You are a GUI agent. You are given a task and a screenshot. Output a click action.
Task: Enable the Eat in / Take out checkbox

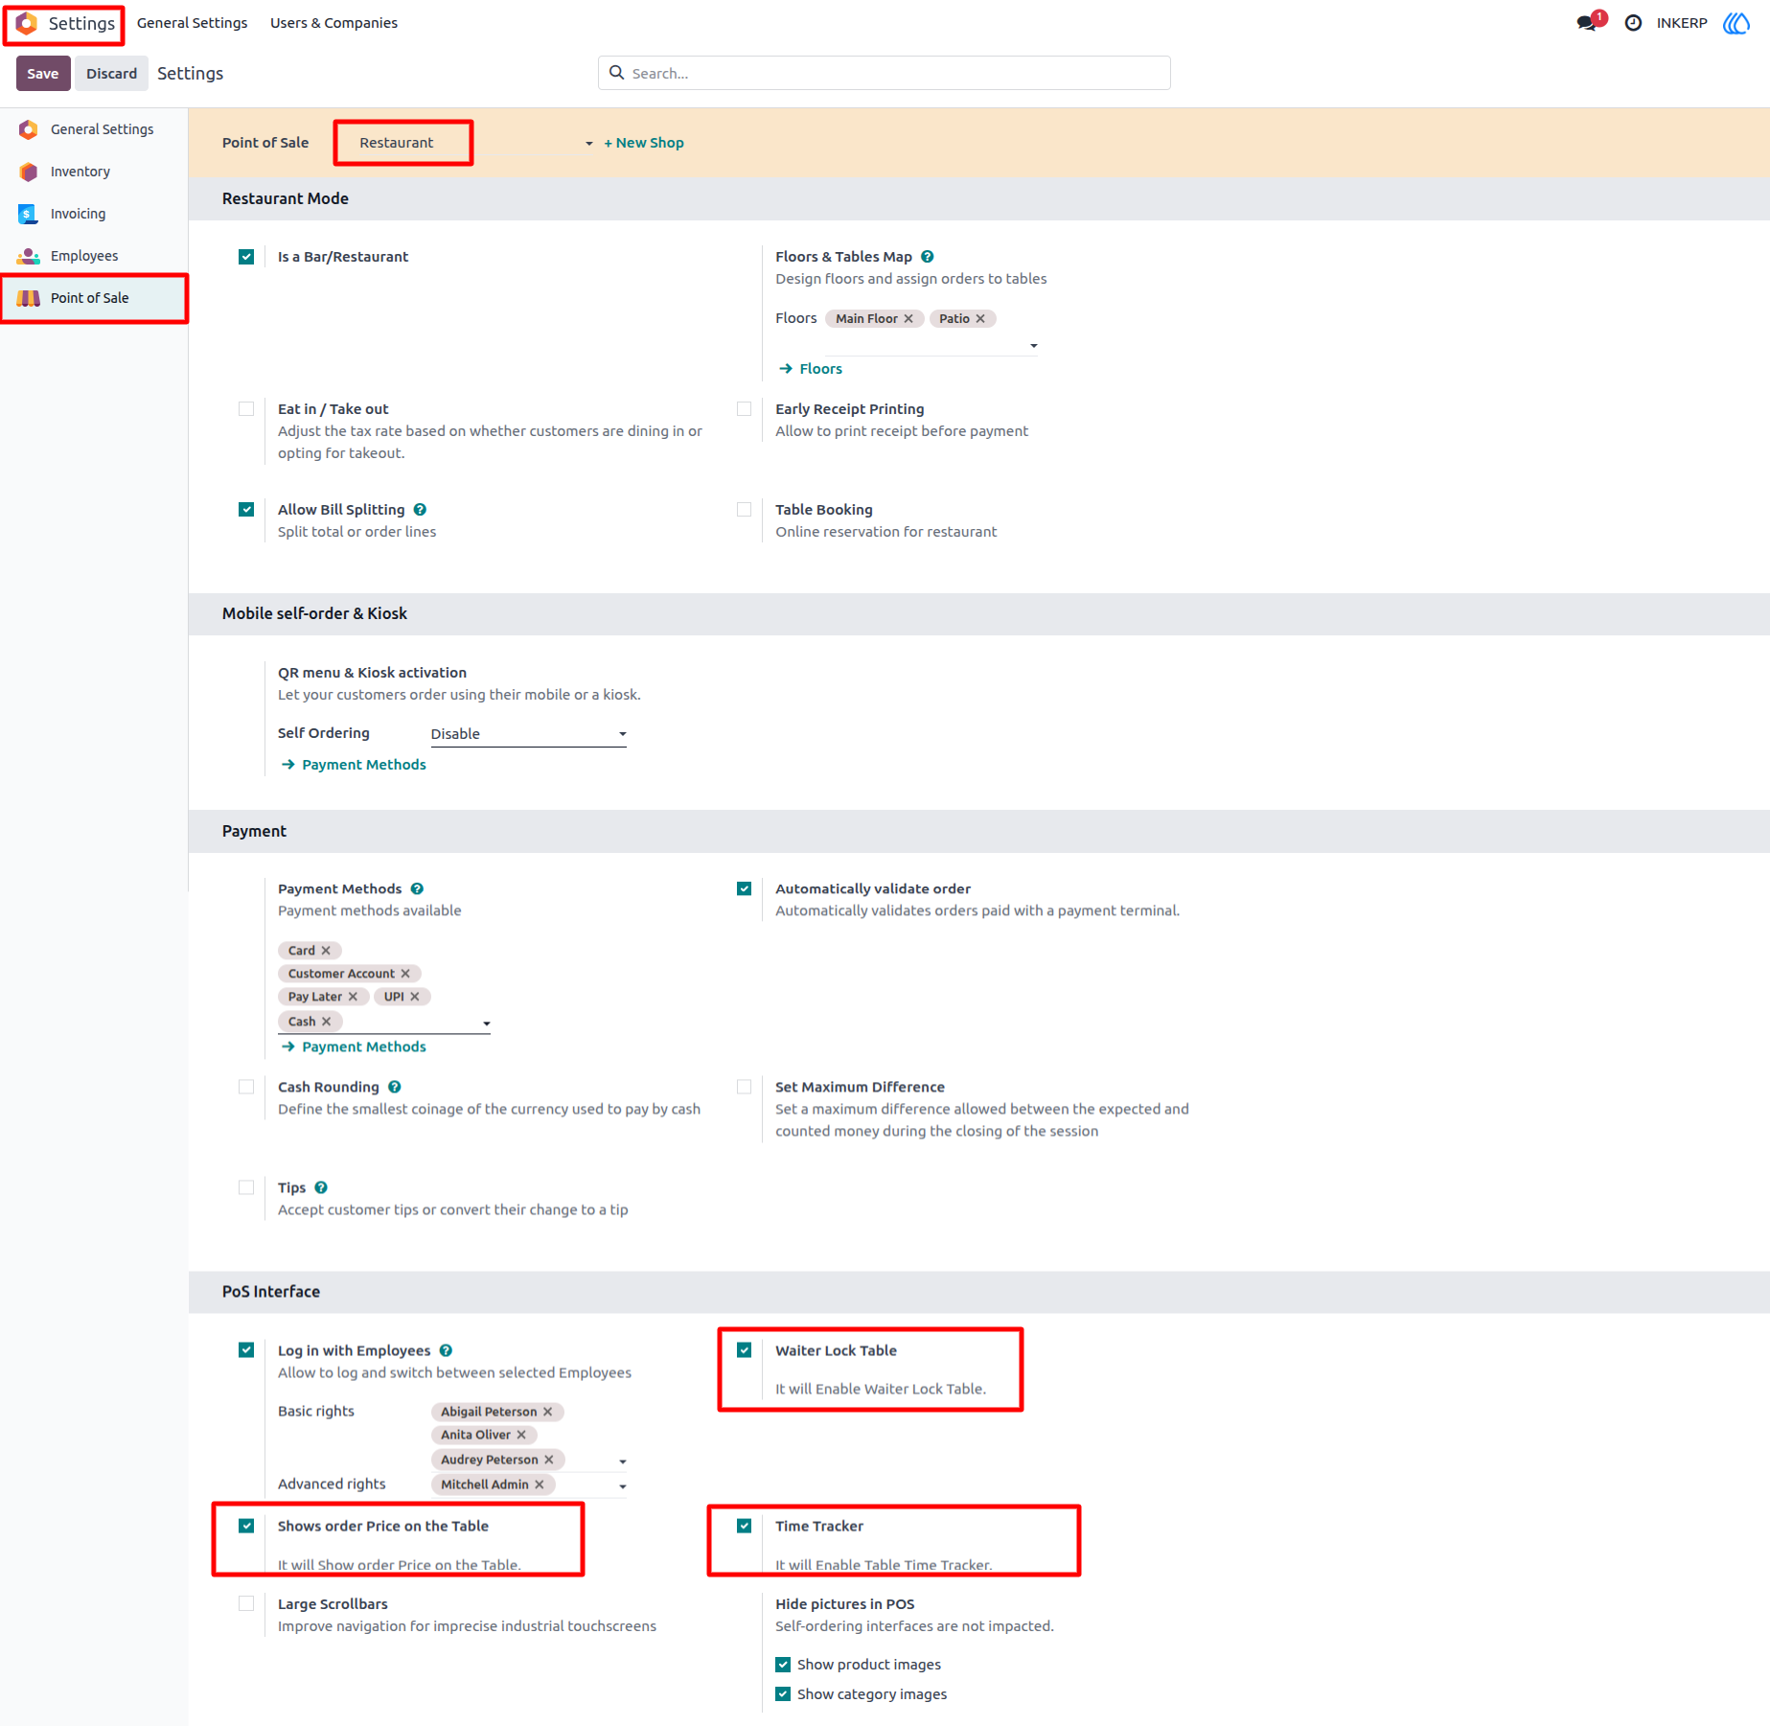coord(246,409)
